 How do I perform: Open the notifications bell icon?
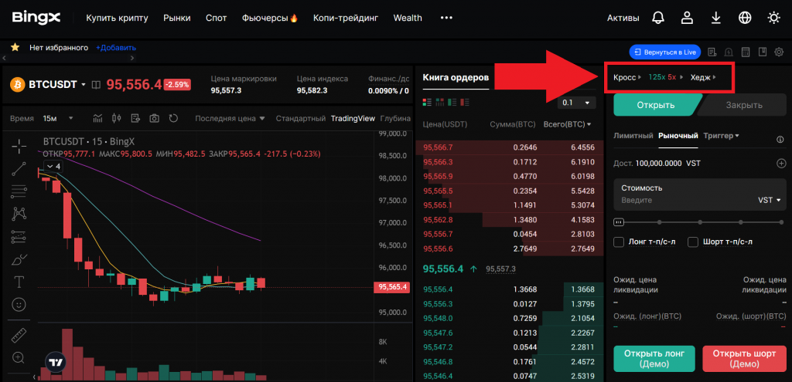(x=658, y=18)
